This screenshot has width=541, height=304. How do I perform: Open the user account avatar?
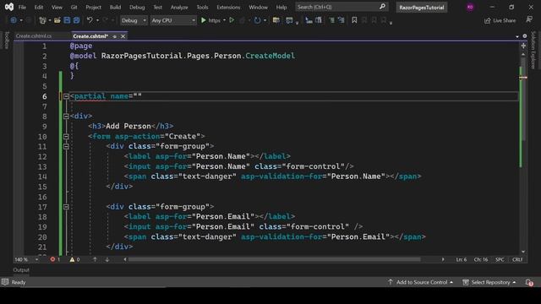(470, 7)
